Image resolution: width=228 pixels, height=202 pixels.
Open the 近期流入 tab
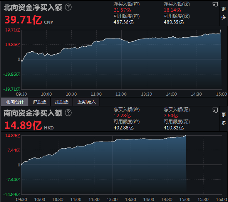[x=86, y=102]
